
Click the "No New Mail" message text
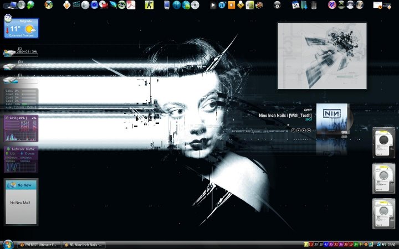click(20, 203)
